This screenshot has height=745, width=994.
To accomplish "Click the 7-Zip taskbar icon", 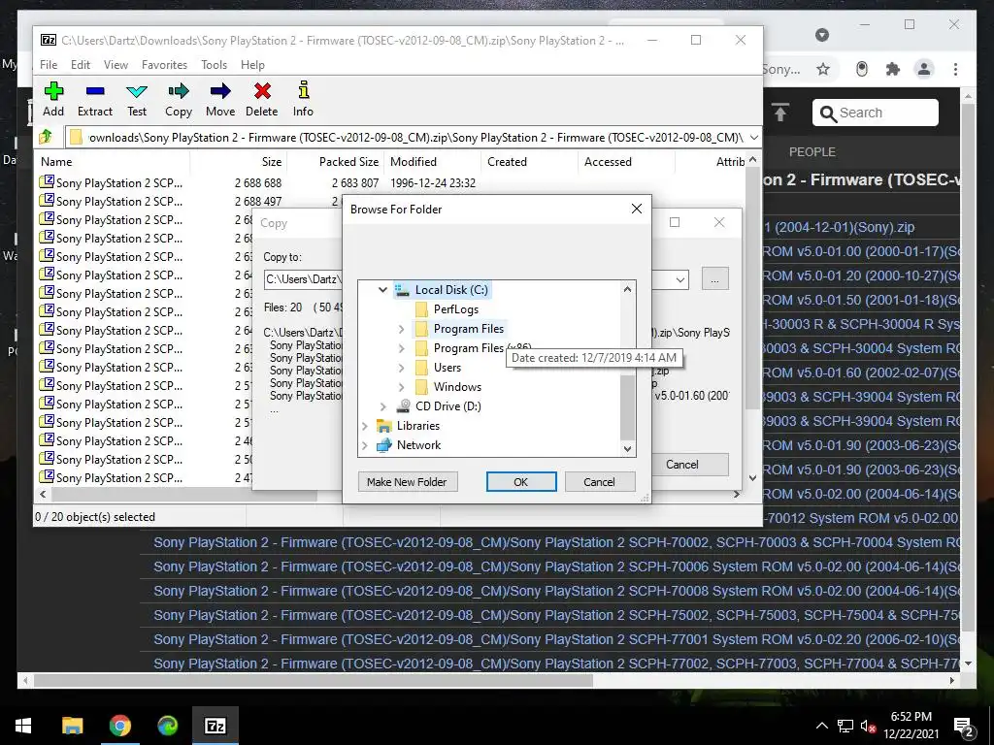I will [215, 726].
